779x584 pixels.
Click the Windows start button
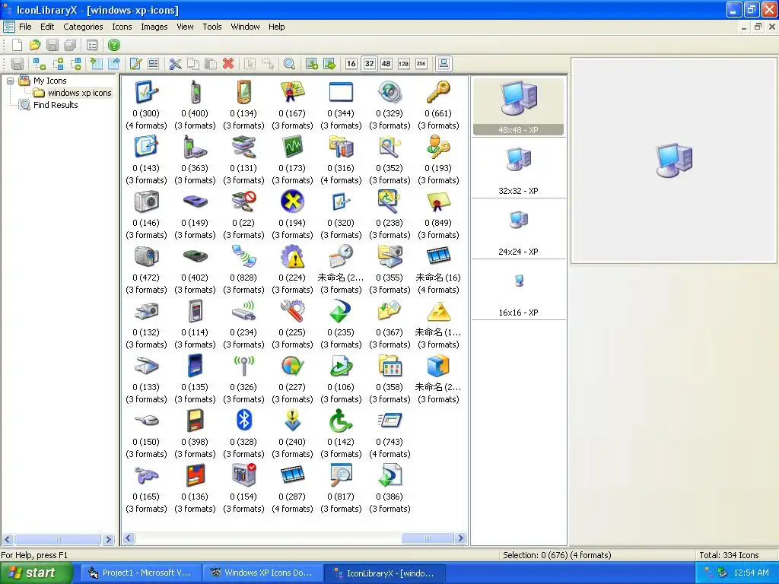click(x=37, y=573)
